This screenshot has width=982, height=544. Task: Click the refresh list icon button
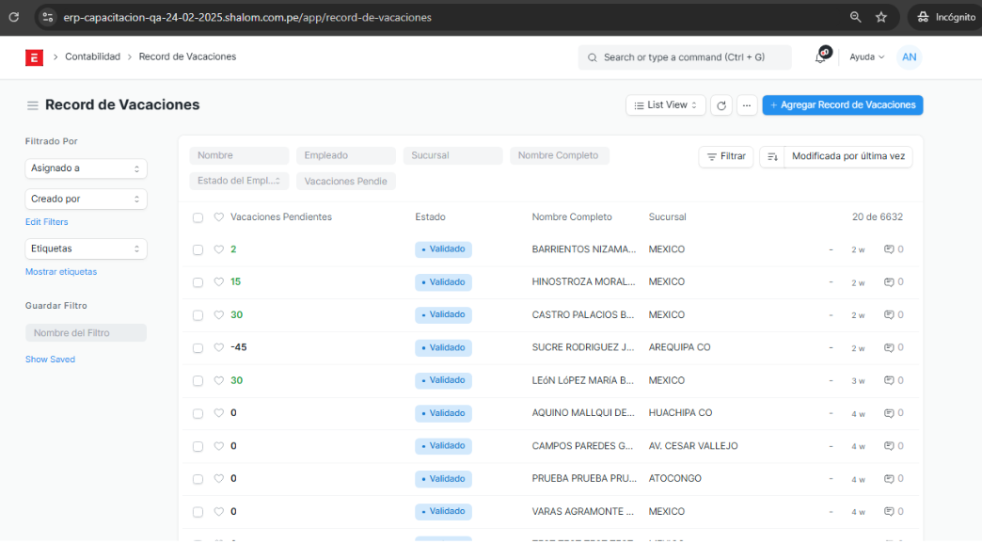coord(721,105)
